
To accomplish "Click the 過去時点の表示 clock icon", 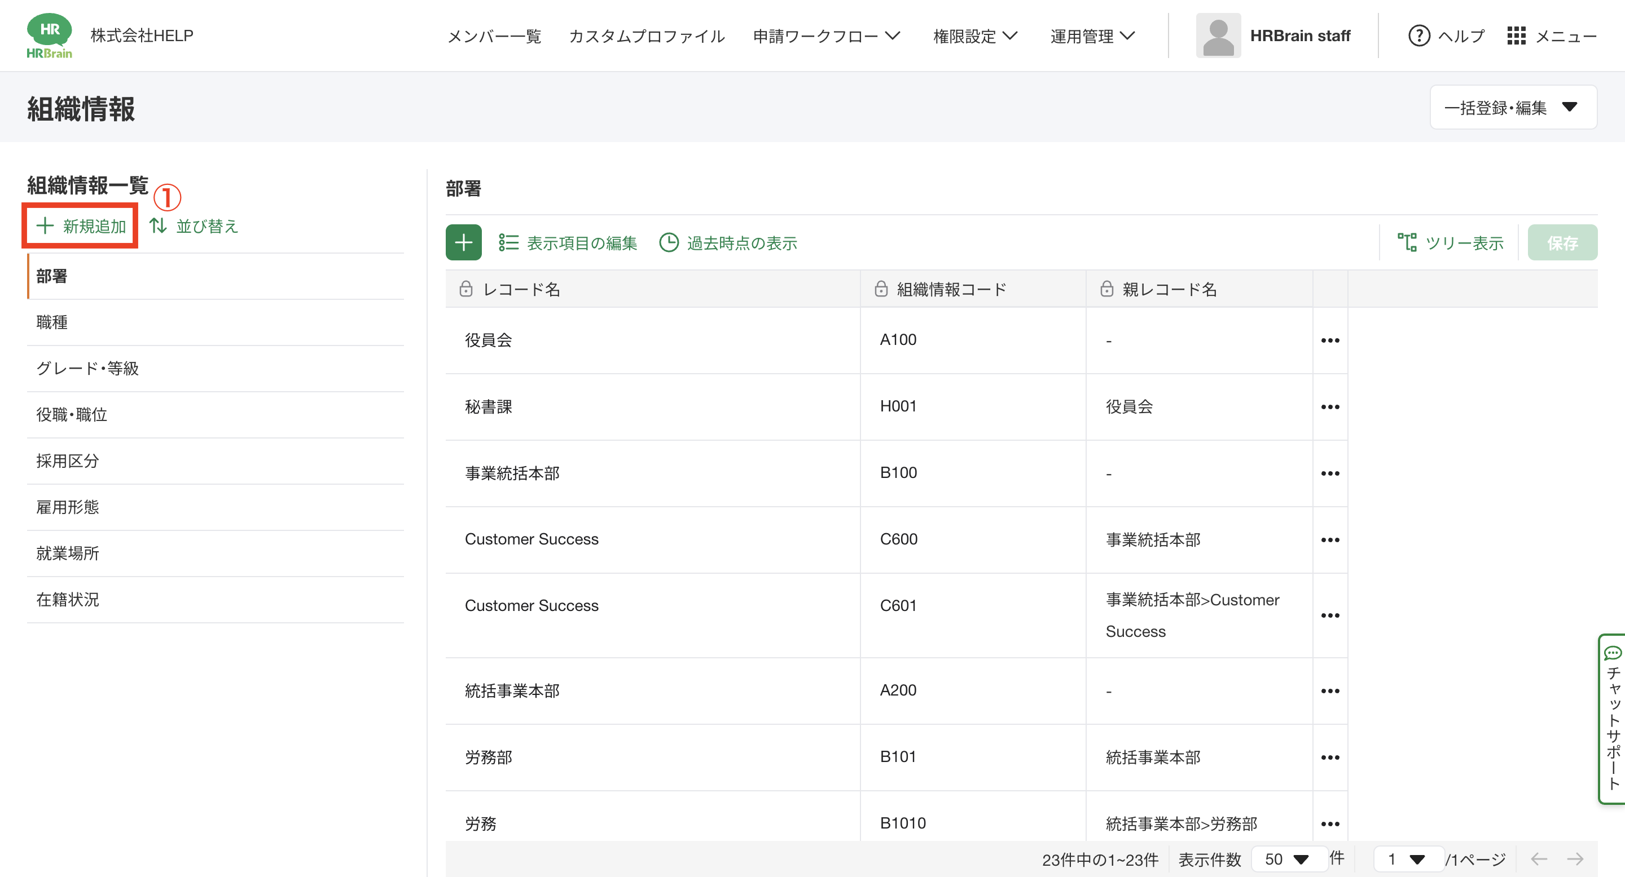I will [669, 242].
